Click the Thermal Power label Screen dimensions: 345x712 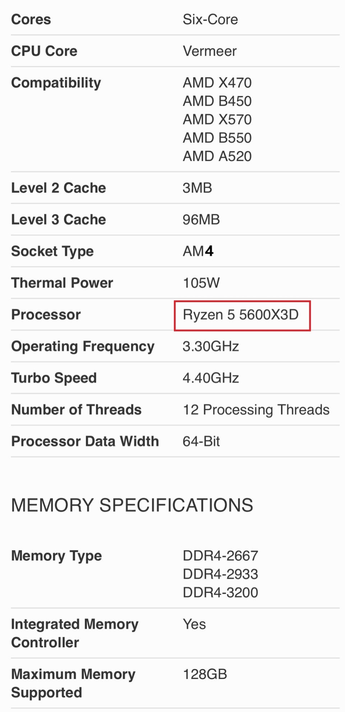(62, 283)
